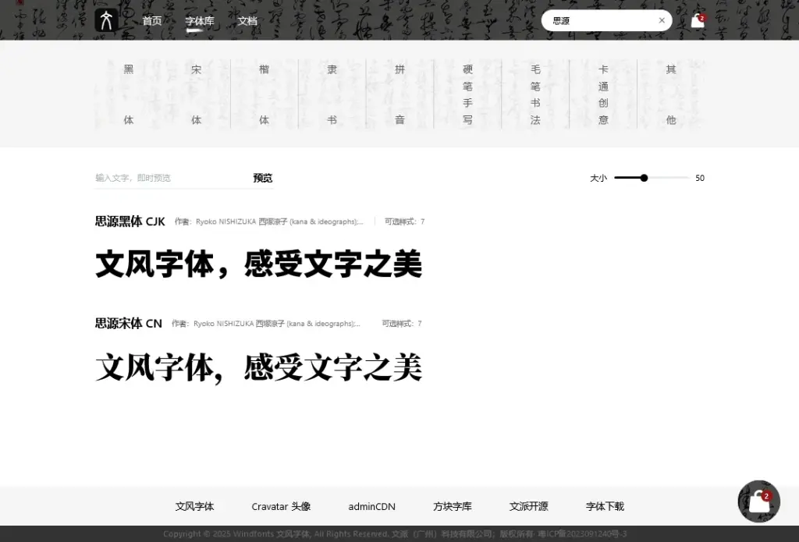Viewport: 799px width, 542px height.
Task: Click the 预览 button
Action: point(263,178)
